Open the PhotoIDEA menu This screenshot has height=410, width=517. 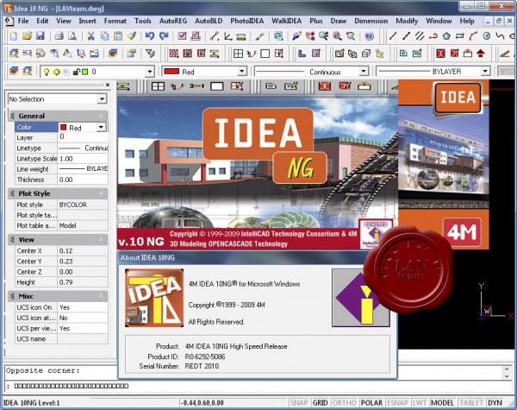pos(247,21)
